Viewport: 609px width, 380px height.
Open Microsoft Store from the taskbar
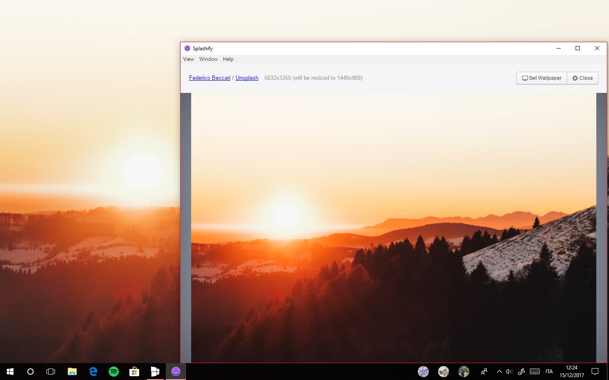[x=134, y=372]
